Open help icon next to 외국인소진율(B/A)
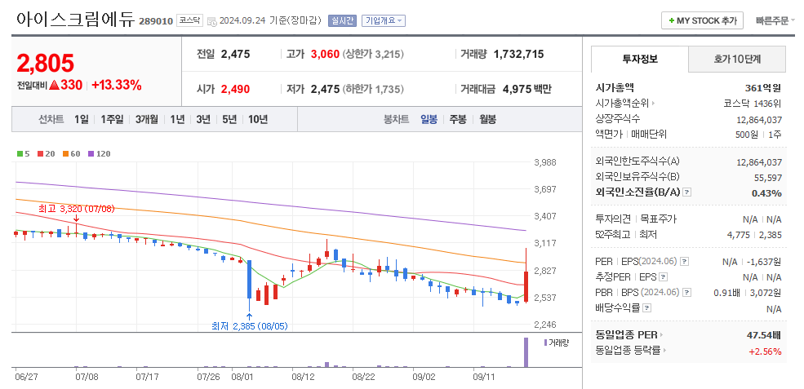Screen dimensions: 804x389 point(687,192)
